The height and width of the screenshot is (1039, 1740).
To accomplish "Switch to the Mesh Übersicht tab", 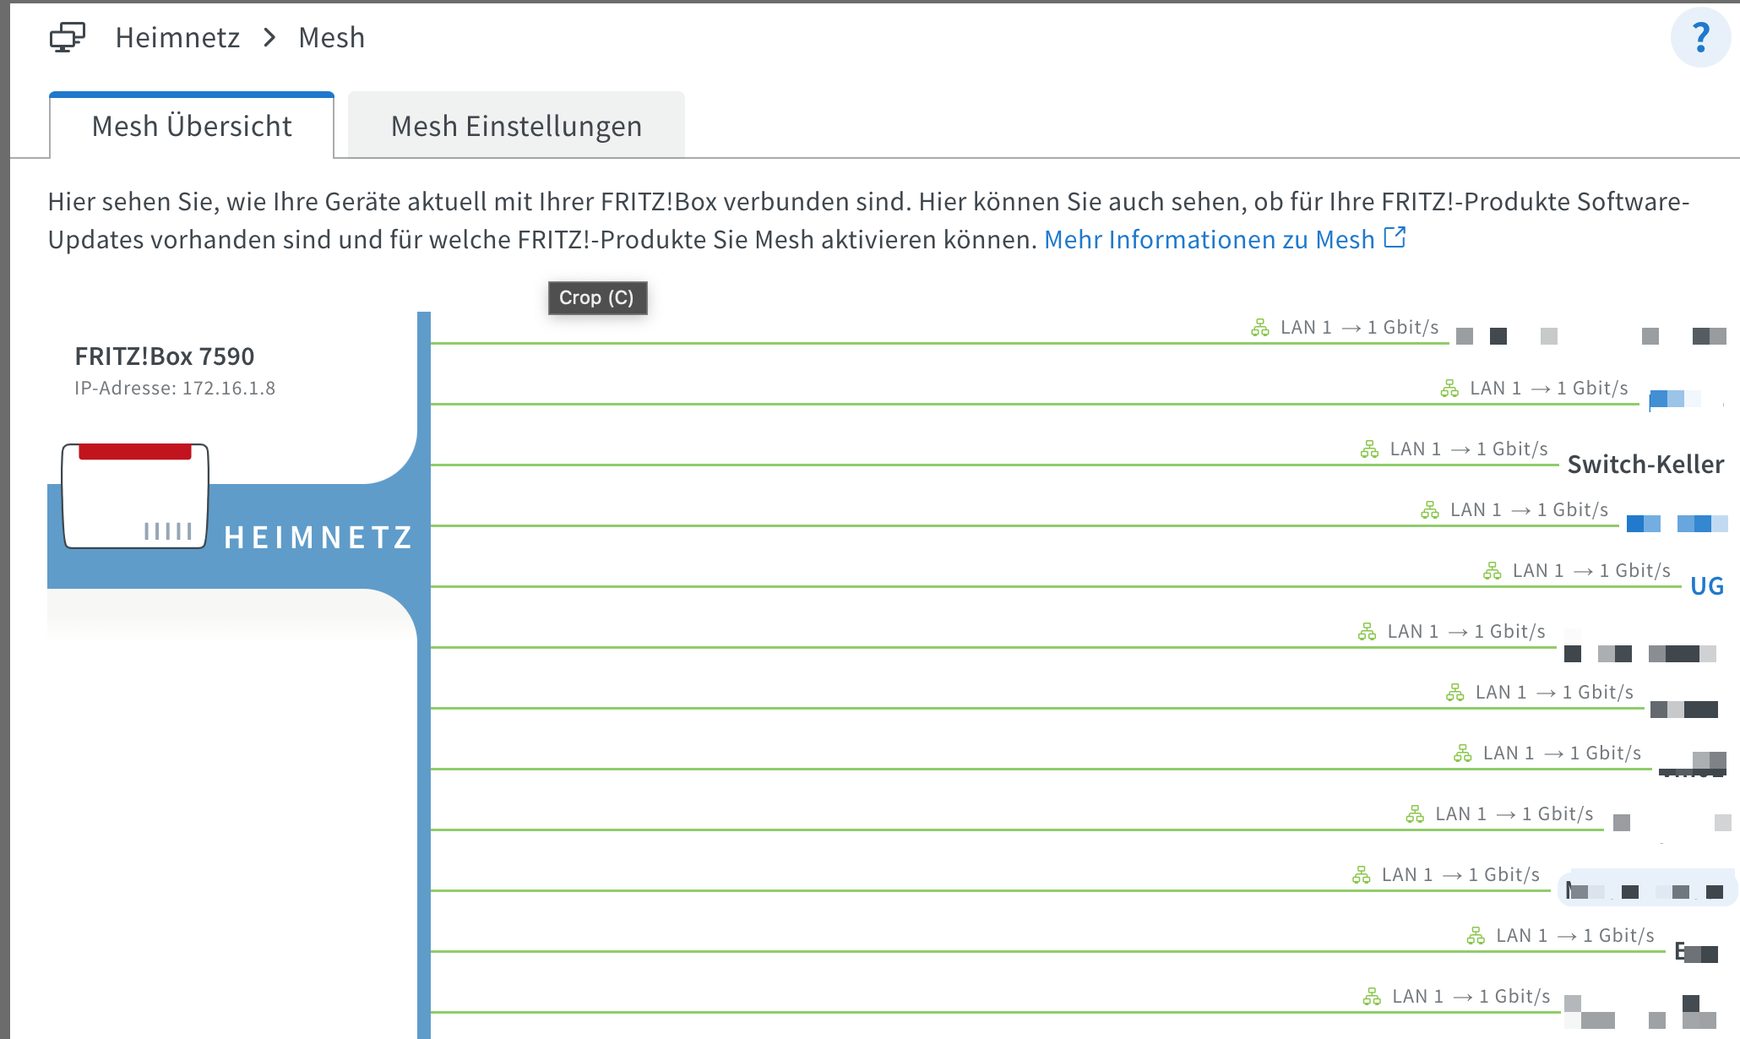I will (x=192, y=127).
